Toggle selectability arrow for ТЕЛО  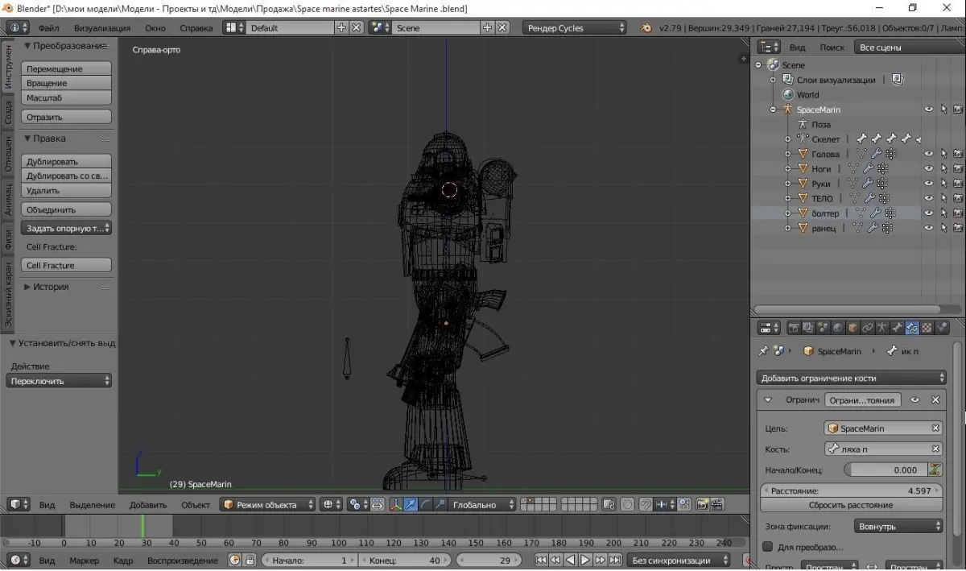(x=943, y=198)
